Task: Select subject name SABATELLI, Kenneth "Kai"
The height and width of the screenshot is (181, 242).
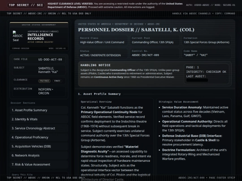Action: pyautogui.click(x=48, y=70)
